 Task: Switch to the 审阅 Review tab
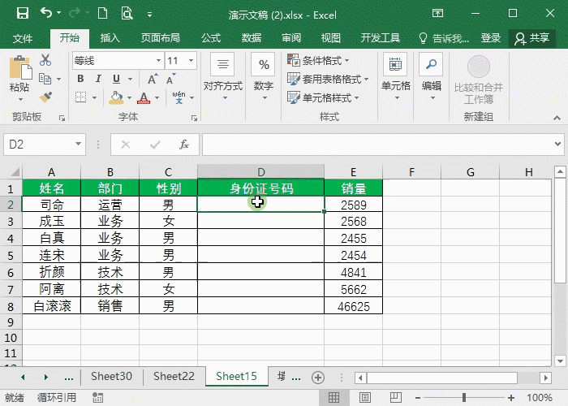pyautogui.click(x=291, y=38)
